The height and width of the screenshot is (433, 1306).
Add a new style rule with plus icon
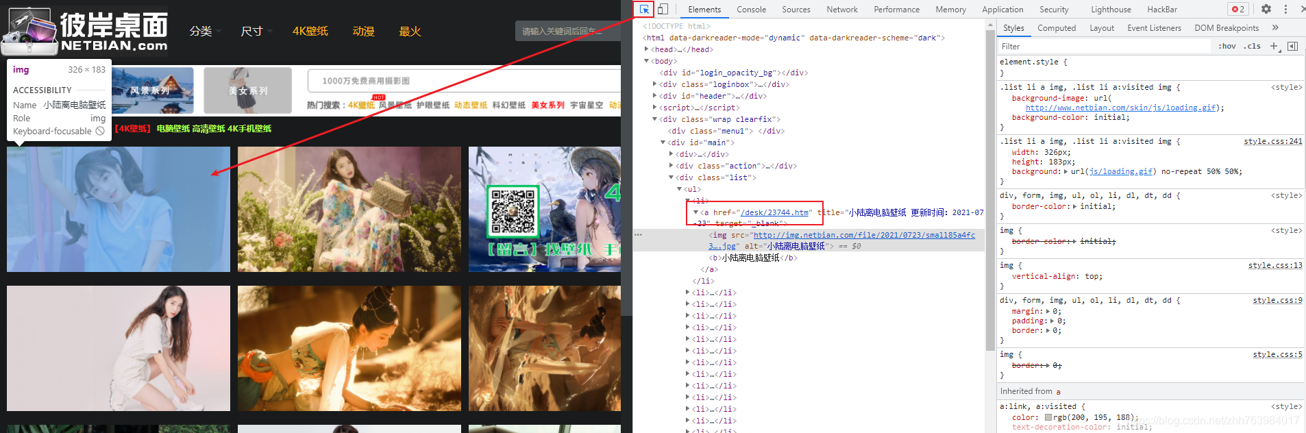(x=1274, y=46)
